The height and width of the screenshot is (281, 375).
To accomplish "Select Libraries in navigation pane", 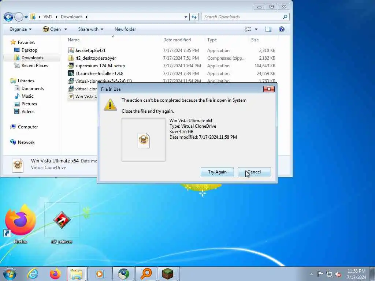I will point(26,81).
